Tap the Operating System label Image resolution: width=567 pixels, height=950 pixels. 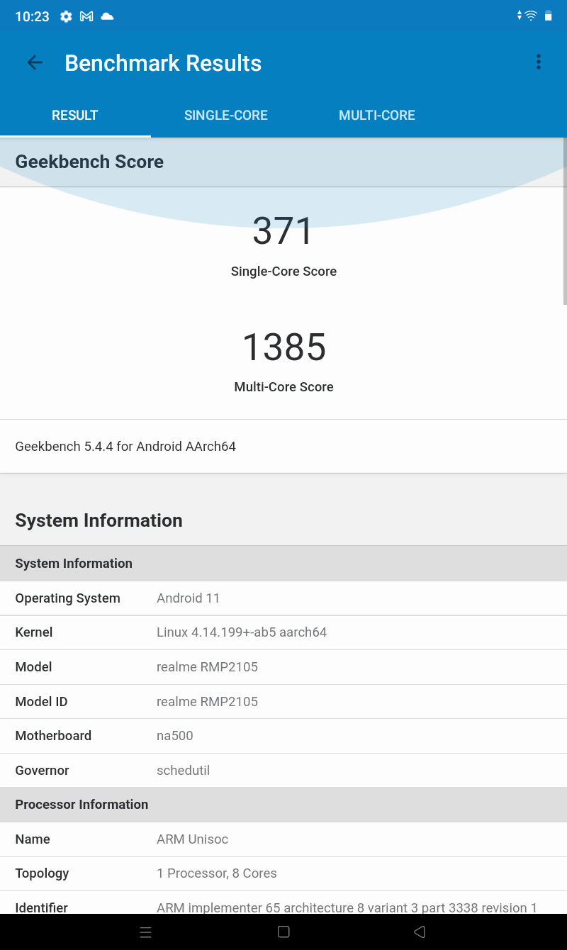[68, 598]
